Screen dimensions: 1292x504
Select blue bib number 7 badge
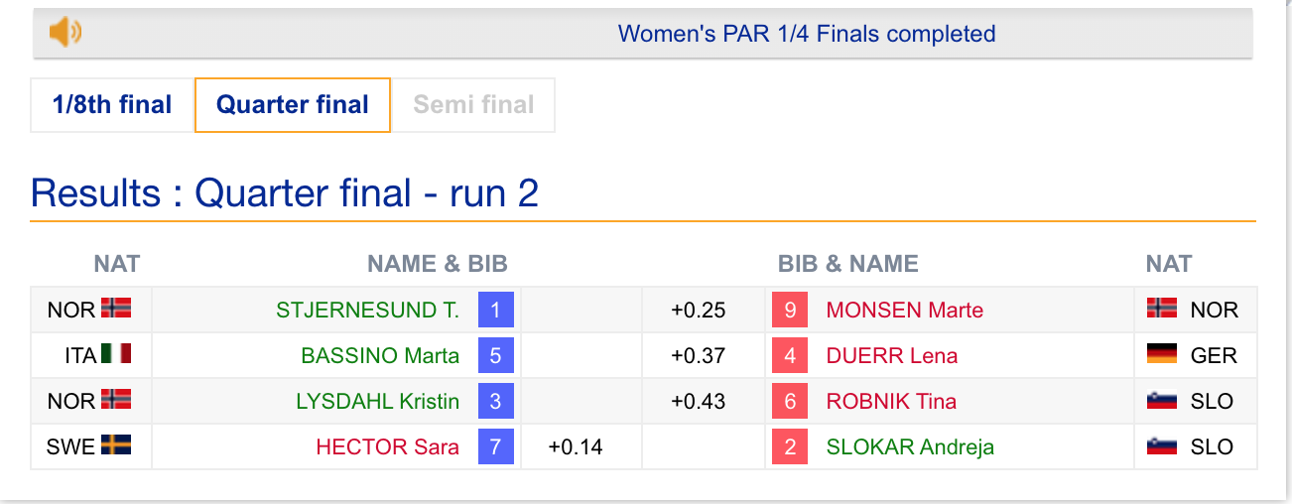coord(496,446)
